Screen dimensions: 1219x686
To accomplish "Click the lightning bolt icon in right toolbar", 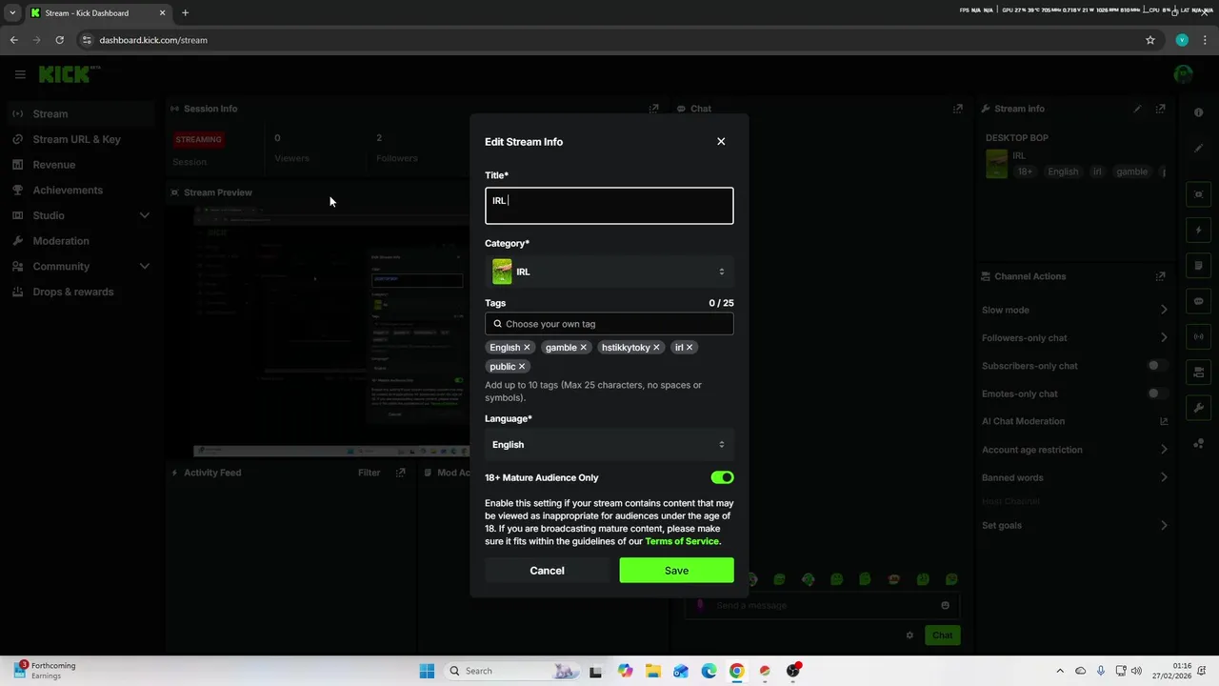I will (x=1199, y=231).
